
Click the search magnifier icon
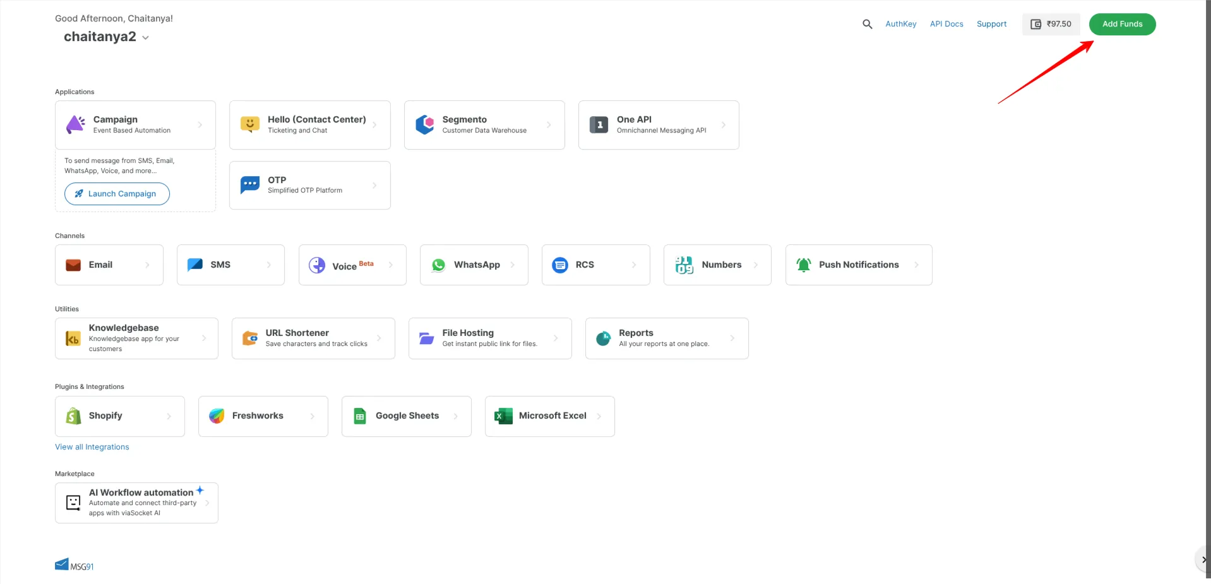pos(868,24)
